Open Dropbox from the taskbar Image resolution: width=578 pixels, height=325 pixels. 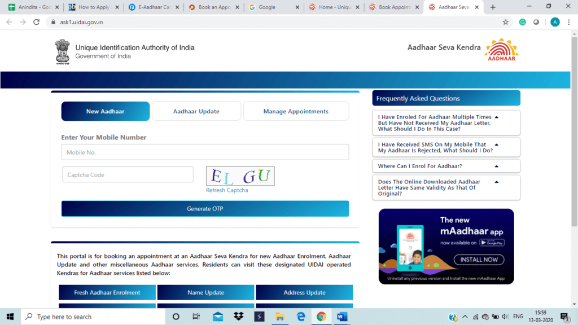pos(238,317)
